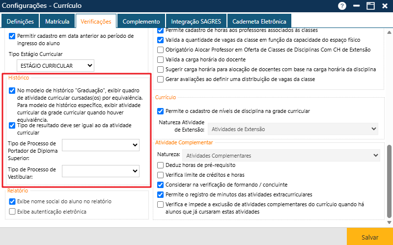
Task: Click the Salvar button
Action: coord(370,237)
